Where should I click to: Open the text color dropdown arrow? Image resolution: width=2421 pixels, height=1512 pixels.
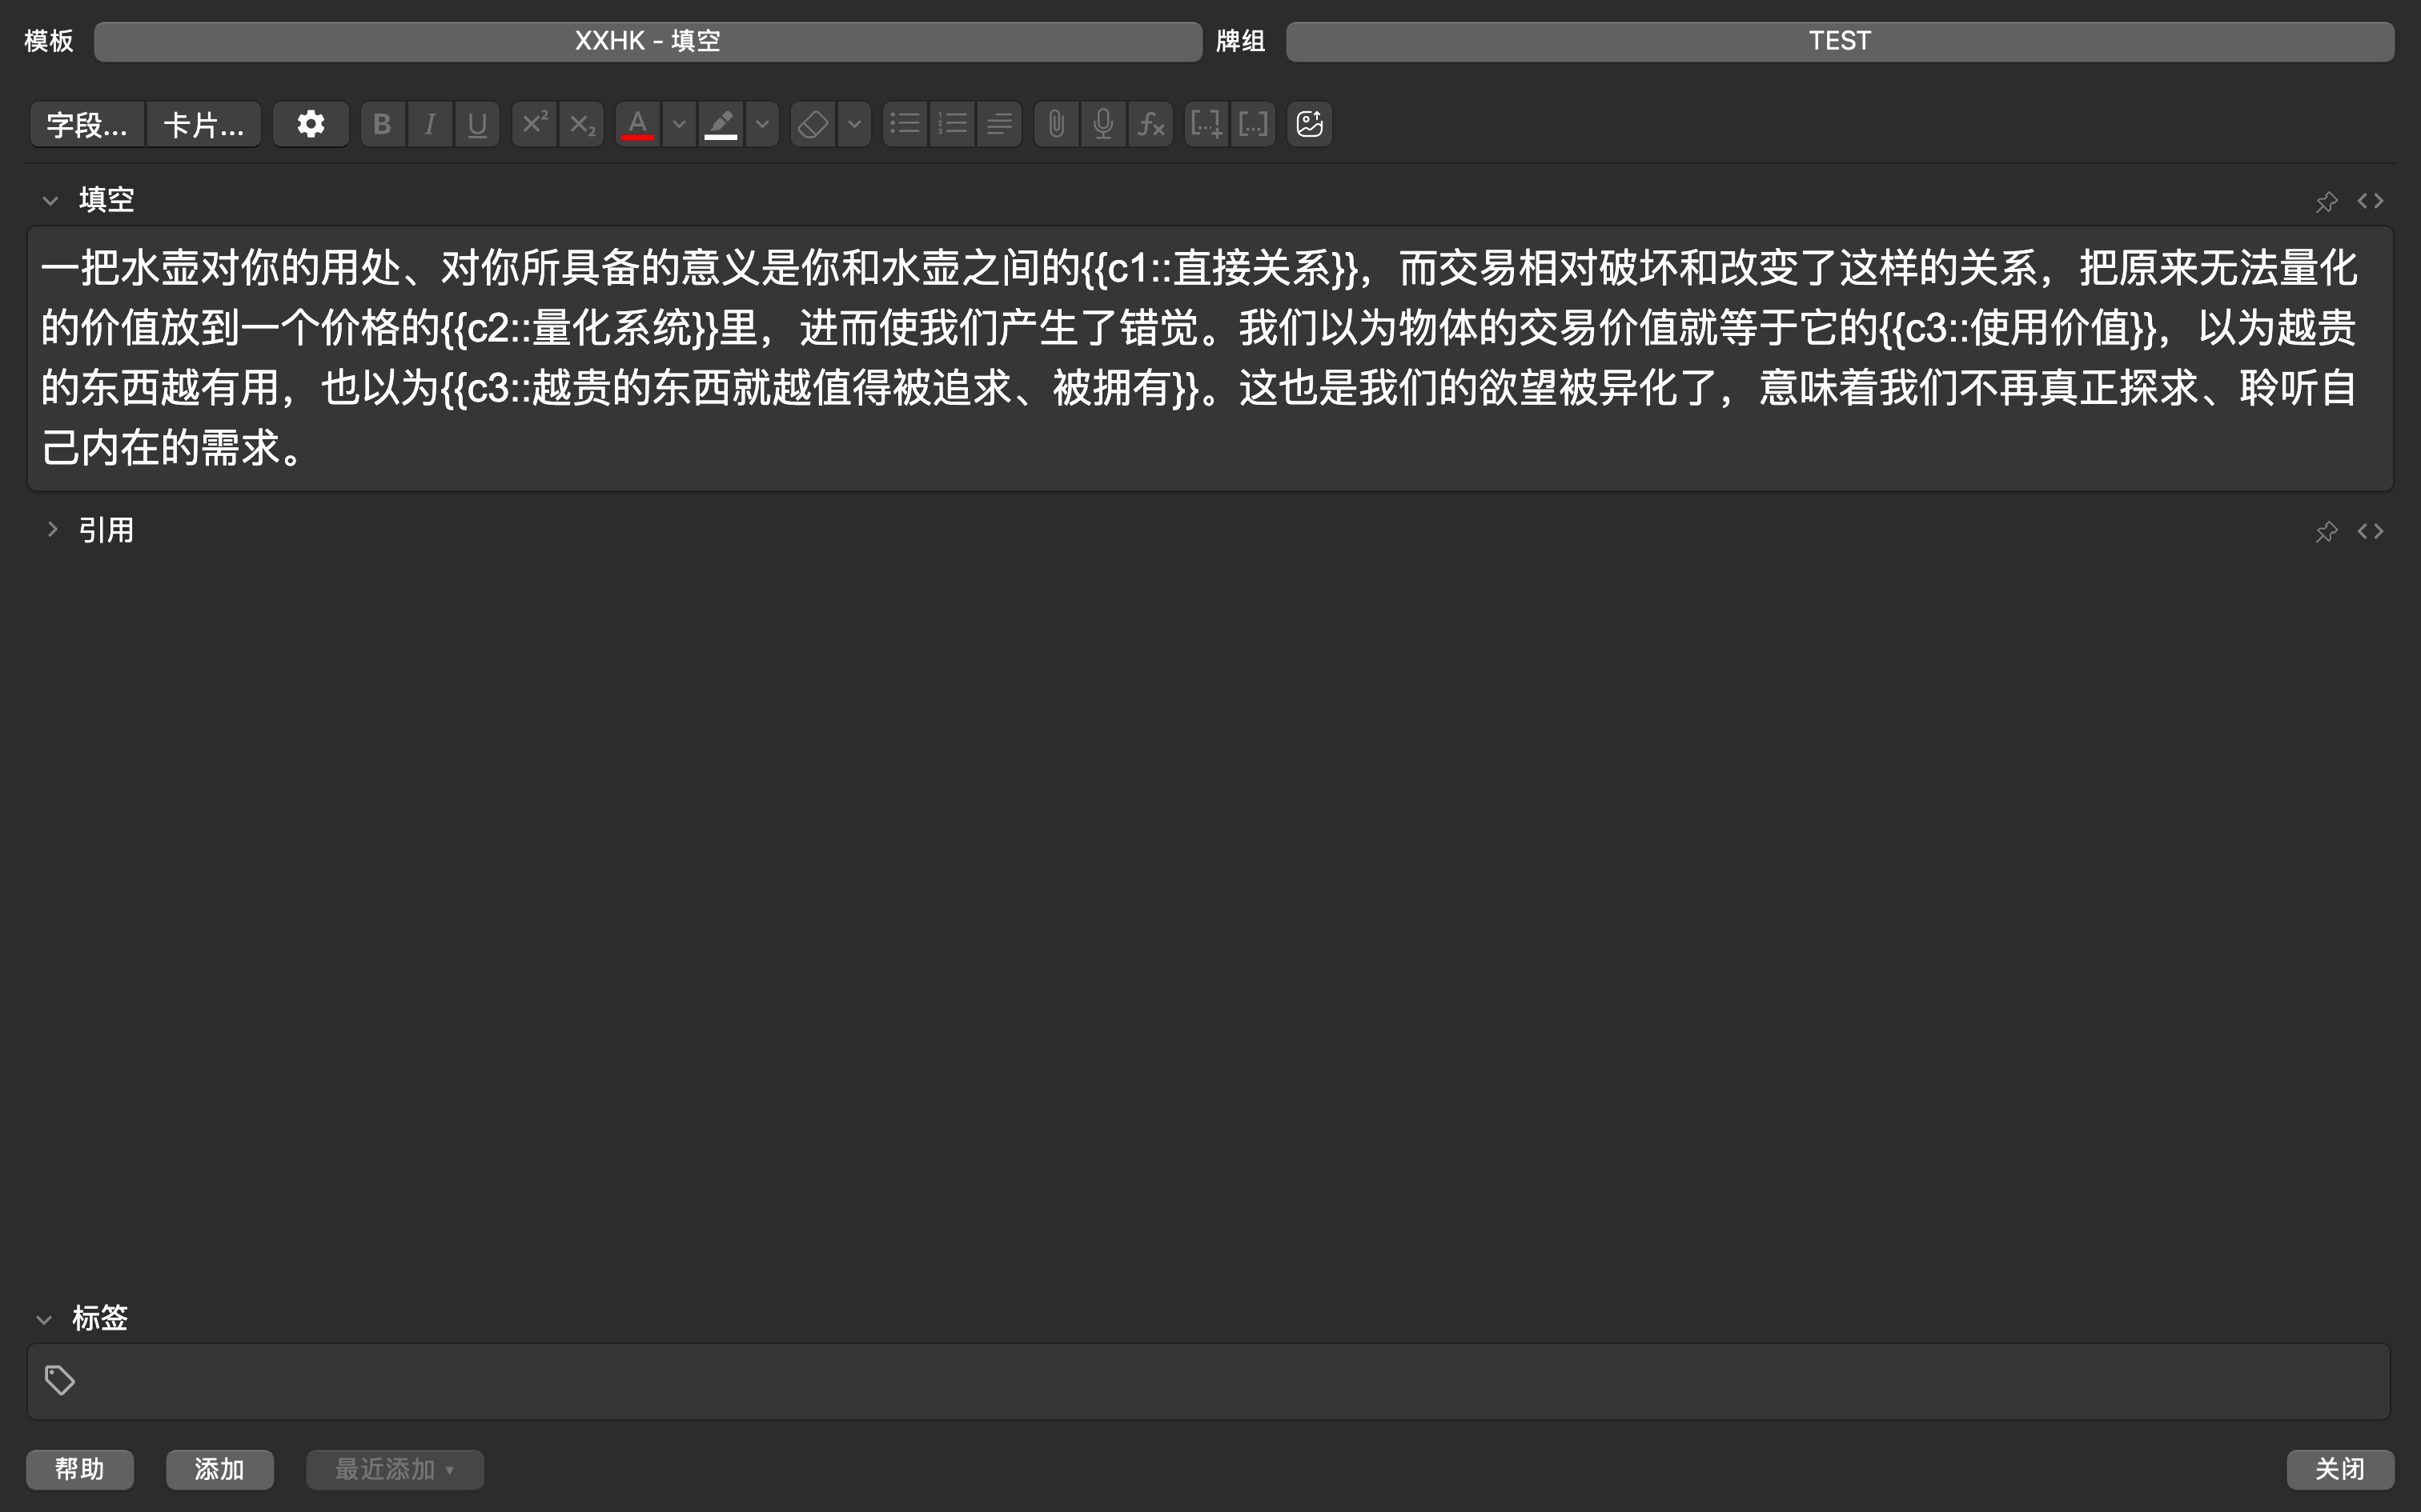(x=678, y=124)
